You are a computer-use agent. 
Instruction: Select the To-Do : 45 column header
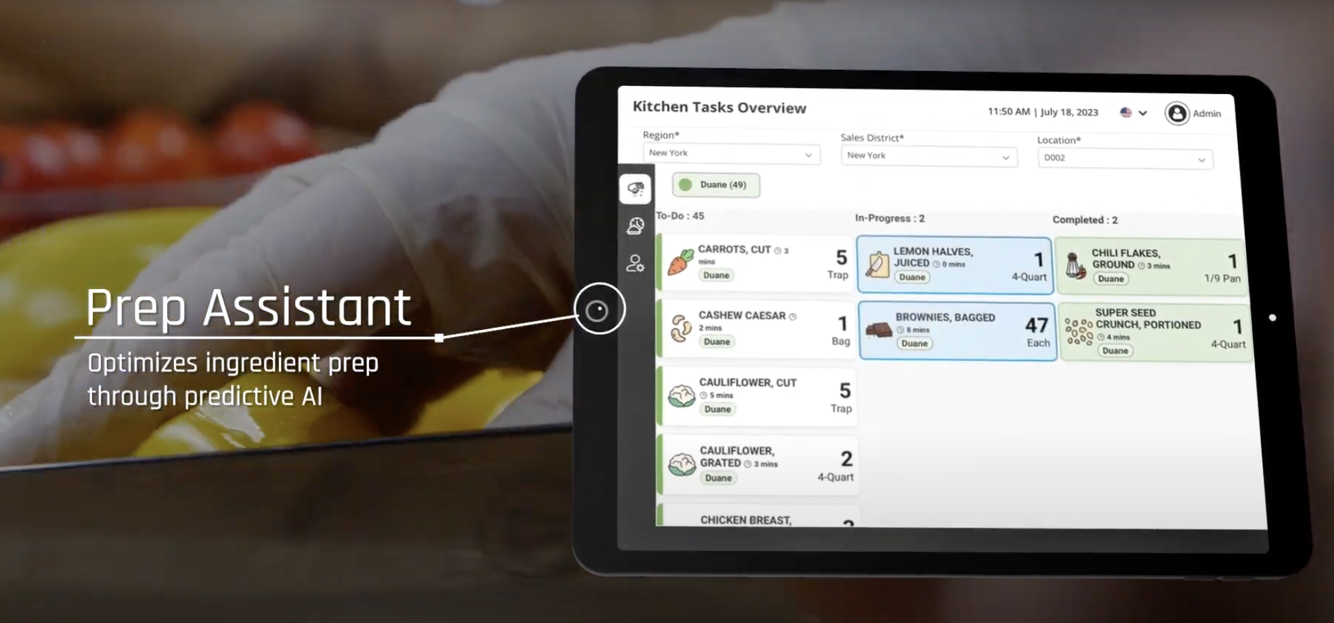pyautogui.click(x=680, y=216)
